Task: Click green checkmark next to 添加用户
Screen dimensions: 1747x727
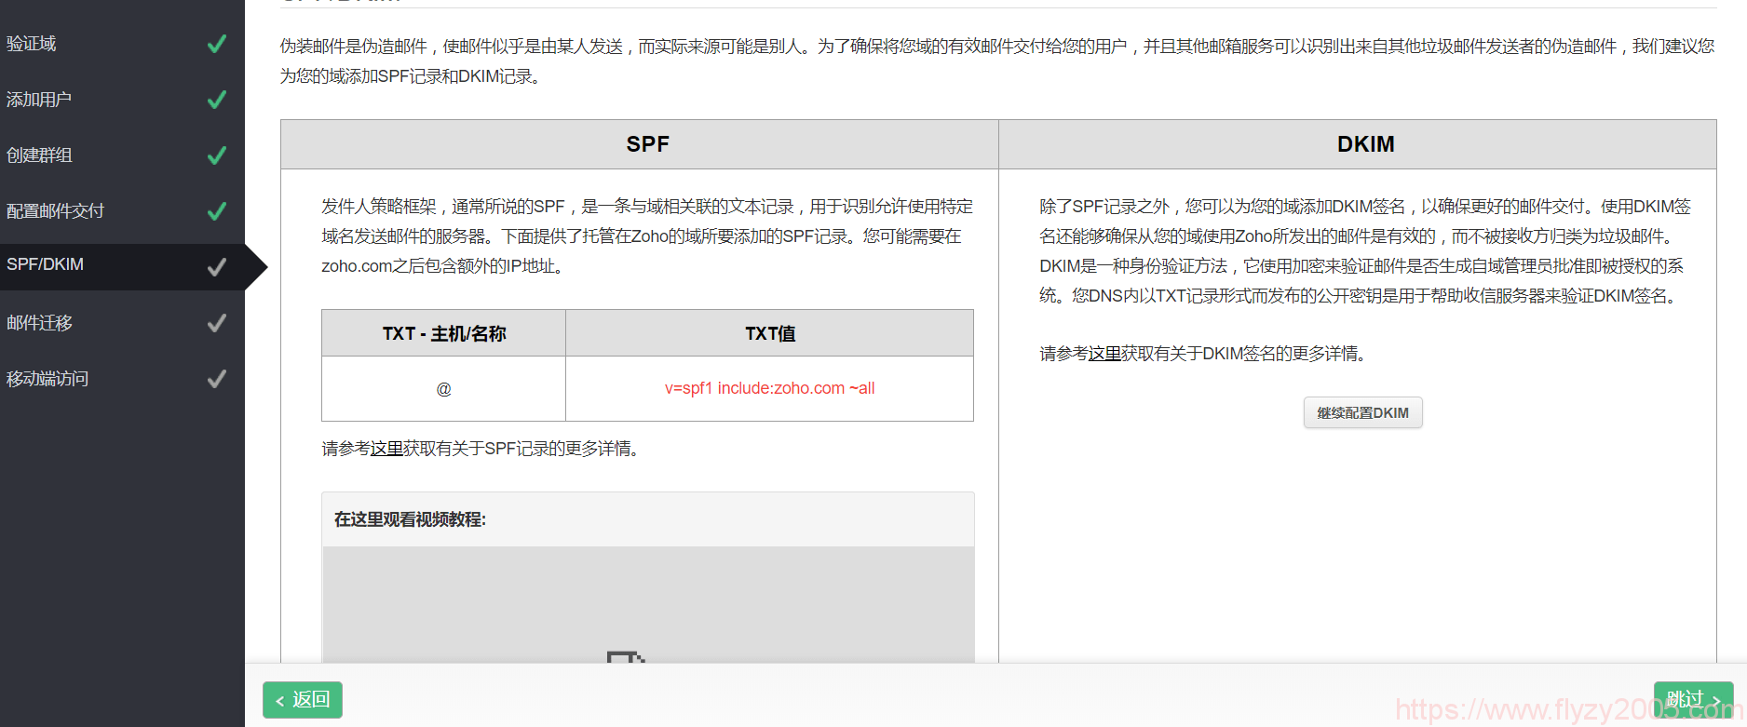Action: pos(217,100)
